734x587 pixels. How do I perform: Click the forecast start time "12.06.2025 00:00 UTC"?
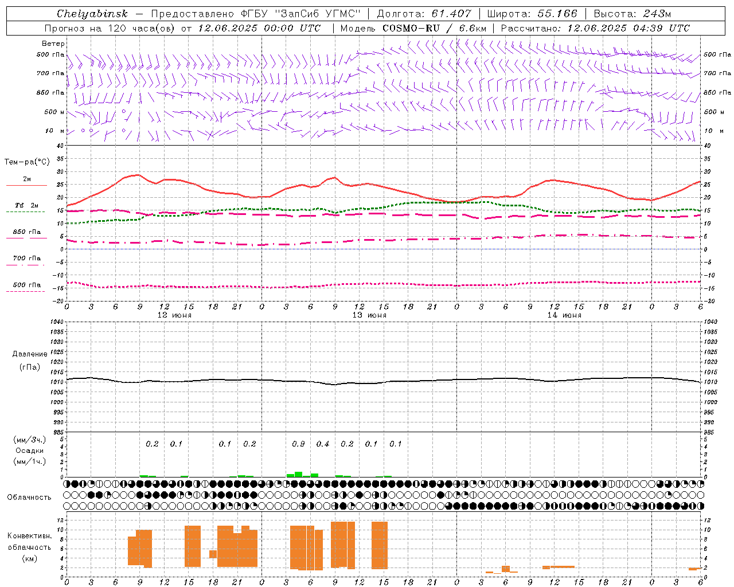(x=259, y=28)
